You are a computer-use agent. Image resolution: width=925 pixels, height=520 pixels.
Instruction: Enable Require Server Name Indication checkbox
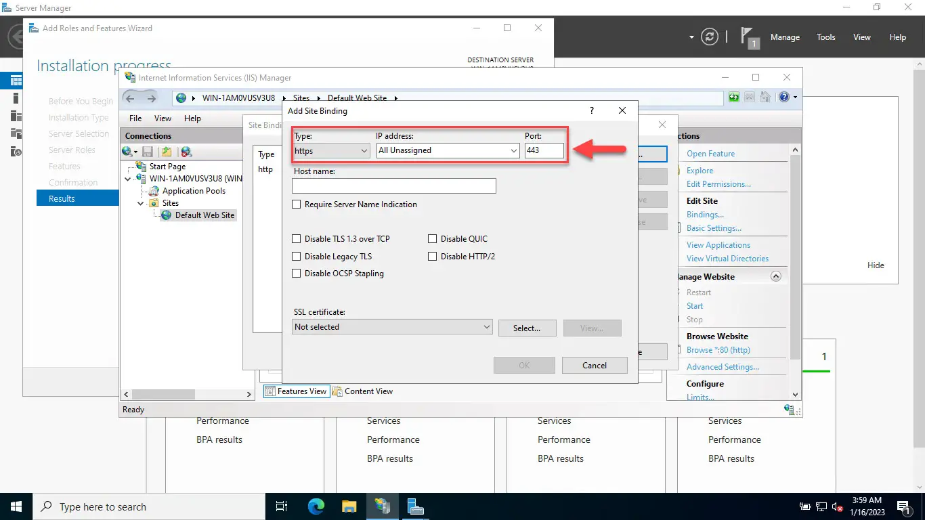297,204
